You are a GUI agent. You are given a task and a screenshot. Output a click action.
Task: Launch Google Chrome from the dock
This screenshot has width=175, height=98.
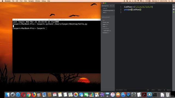pos(28,95)
